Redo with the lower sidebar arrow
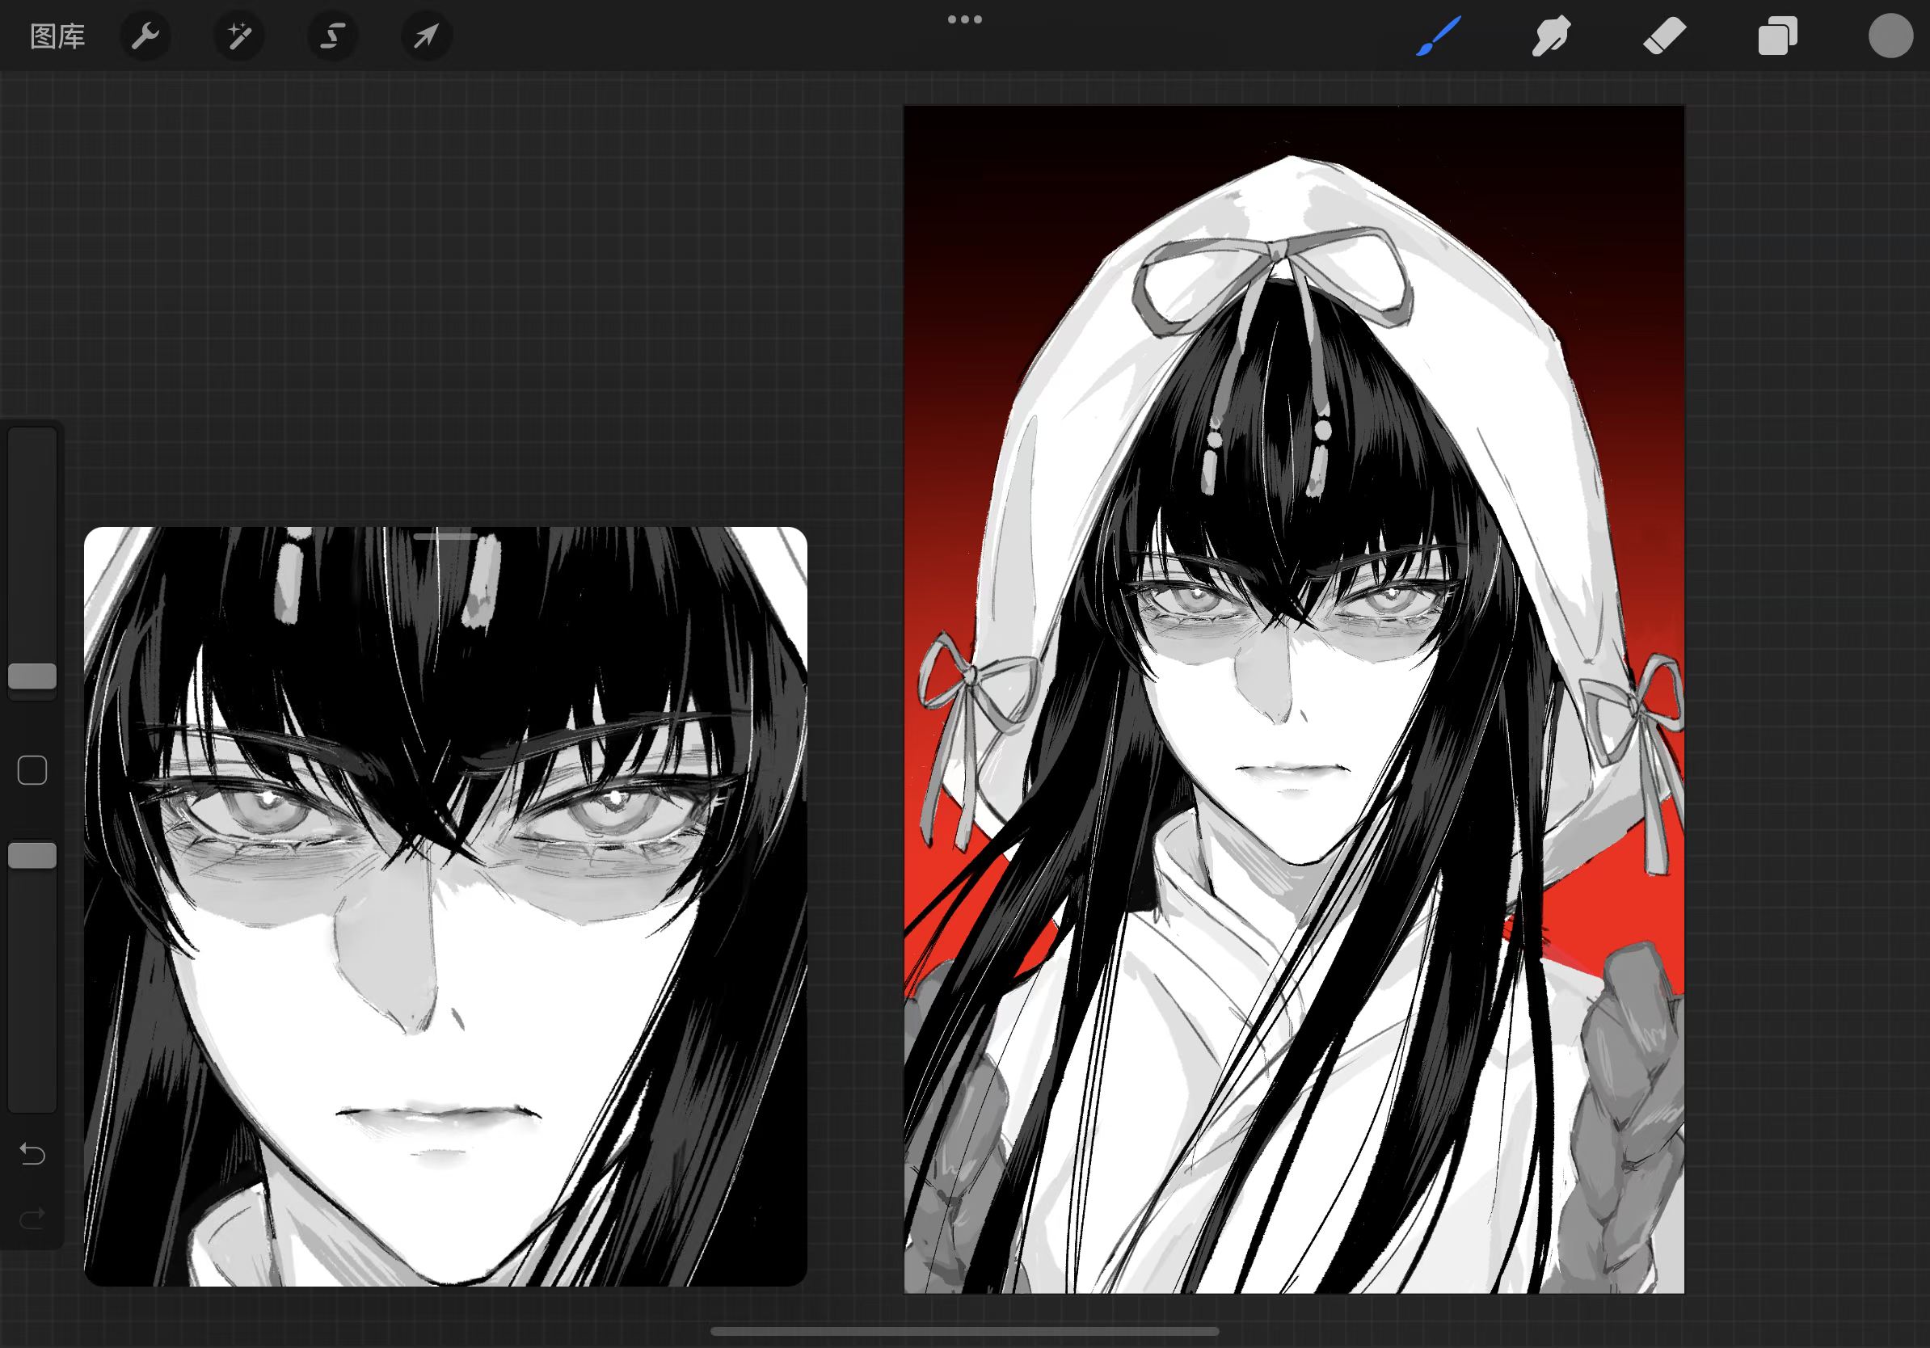Image resolution: width=1930 pixels, height=1348 pixels. click(x=32, y=1218)
